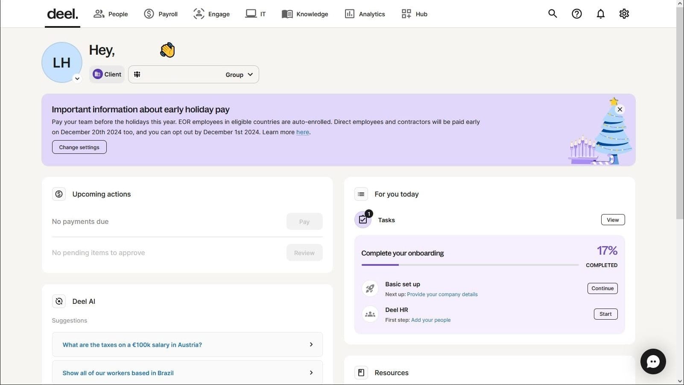Open the help question mark icon
The image size is (684, 385).
point(576,14)
